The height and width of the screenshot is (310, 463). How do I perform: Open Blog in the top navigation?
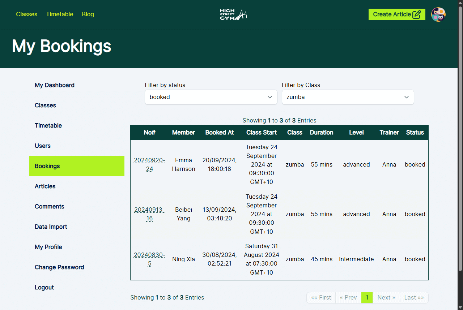click(88, 14)
